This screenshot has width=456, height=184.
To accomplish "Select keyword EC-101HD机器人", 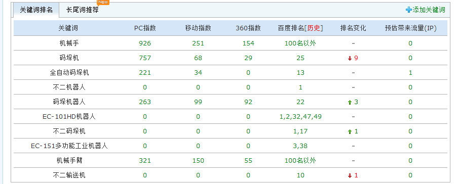I will click(69, 117).
